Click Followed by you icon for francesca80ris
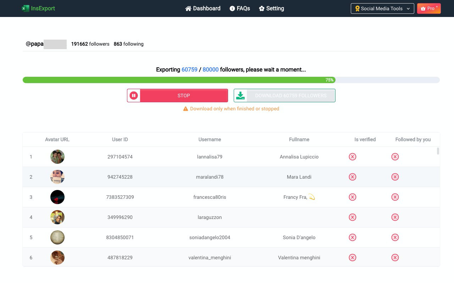 395,197
